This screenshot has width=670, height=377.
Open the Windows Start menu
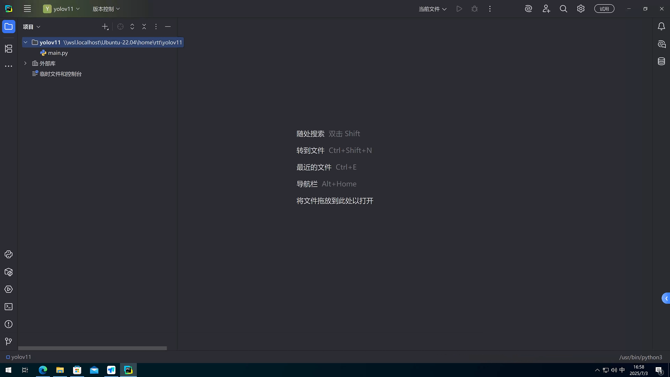click(x=8, y=370)
